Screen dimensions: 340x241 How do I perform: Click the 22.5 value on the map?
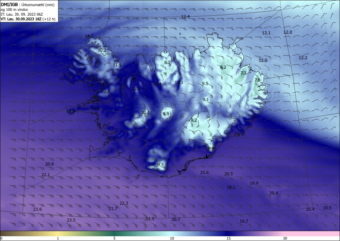[150, 219]
